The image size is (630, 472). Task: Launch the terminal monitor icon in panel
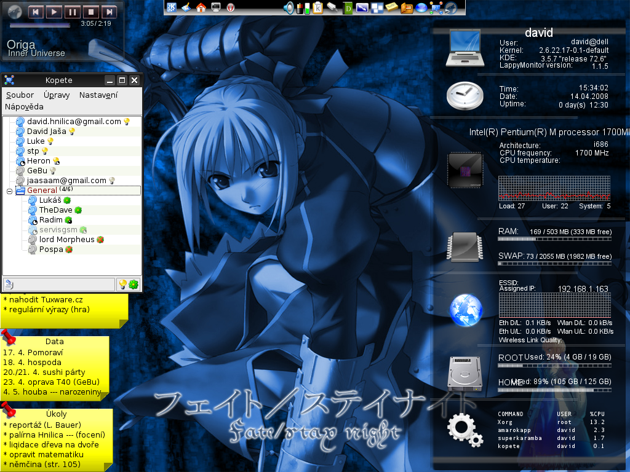coord(216,7)
